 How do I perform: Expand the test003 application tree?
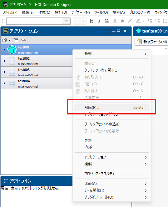click(4, 72)
